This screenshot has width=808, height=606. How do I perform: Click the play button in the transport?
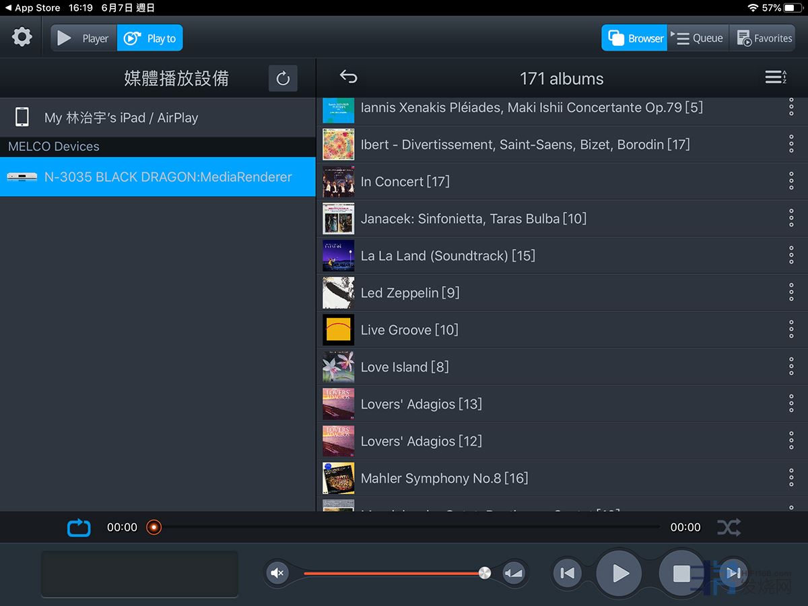[619, 573]
